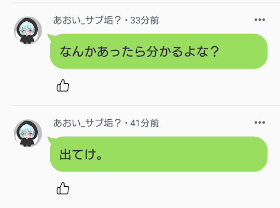The image size is (280, 208).
Task: Click the empty green area beside 出てけ。
Action: click(x=182, y=154)
